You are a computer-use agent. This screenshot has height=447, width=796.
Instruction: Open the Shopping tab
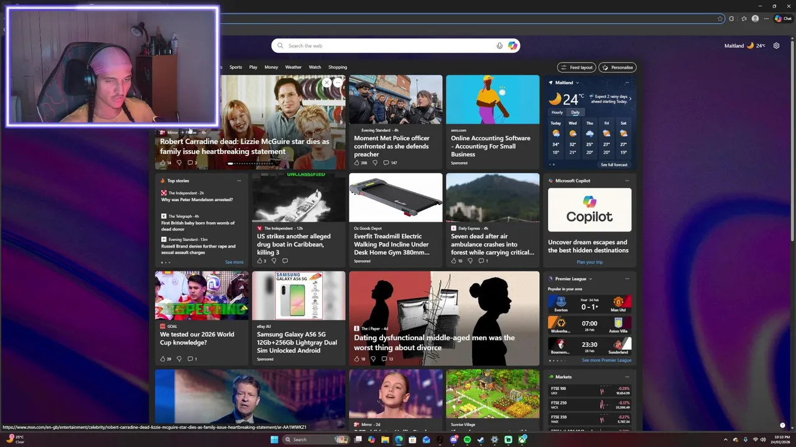[338, 67]
